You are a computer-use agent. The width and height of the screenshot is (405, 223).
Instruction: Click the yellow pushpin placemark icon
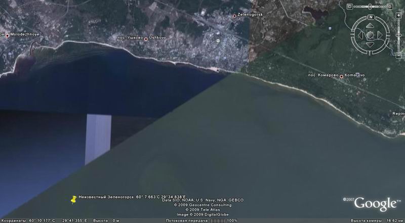click(x=73, y=199)
